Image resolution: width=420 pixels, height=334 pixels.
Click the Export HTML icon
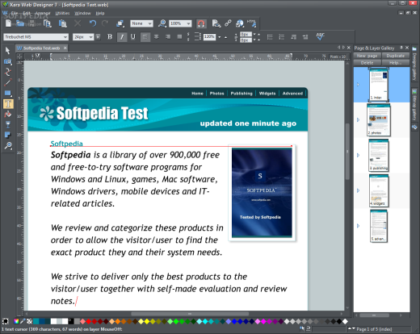[x=252, y=23]
